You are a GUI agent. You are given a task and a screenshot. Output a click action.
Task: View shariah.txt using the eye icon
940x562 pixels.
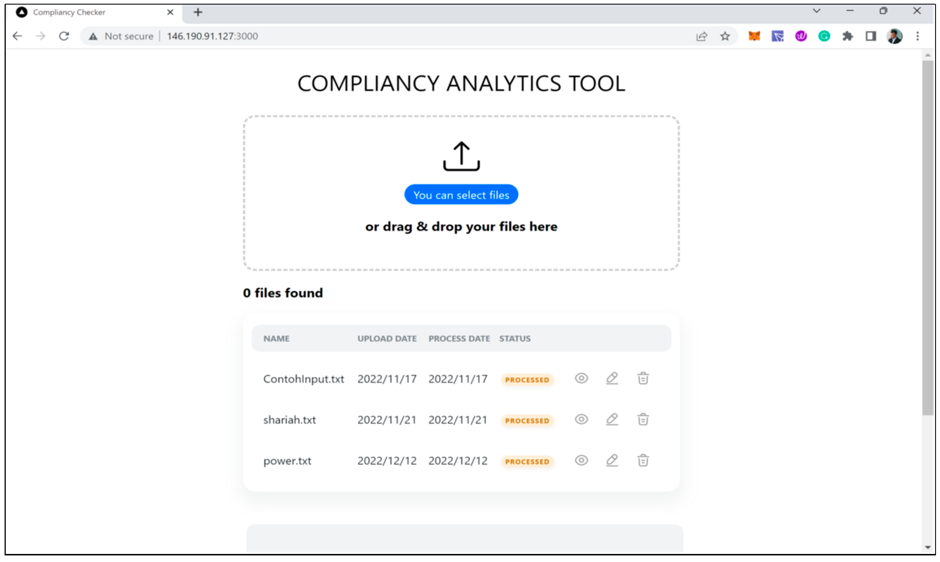click(x=581, y=419)
